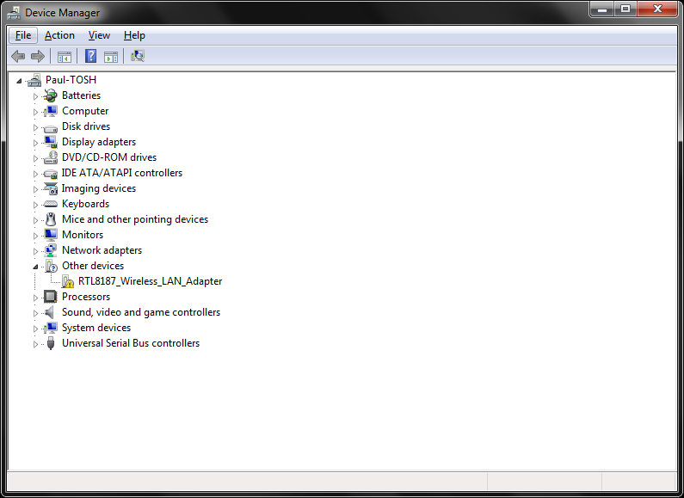
Task: Click the Universal Serial Bus controllers icon
Action: [50, 343]
